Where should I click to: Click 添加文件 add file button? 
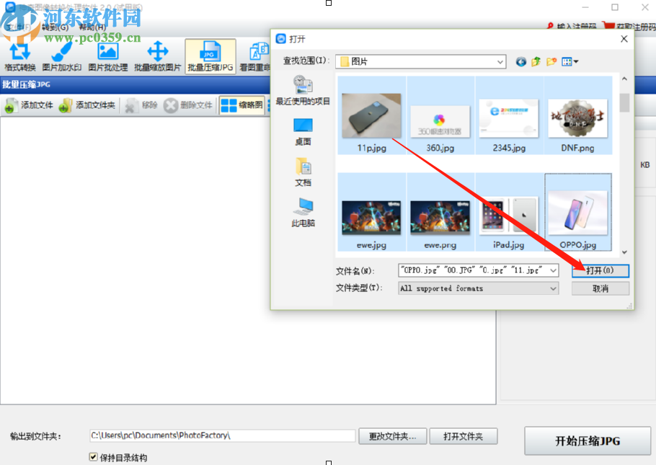pos(29,105)
